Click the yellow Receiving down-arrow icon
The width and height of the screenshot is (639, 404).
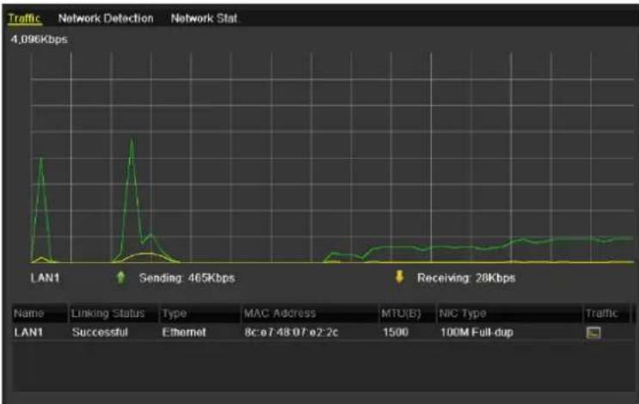point(399,277)
